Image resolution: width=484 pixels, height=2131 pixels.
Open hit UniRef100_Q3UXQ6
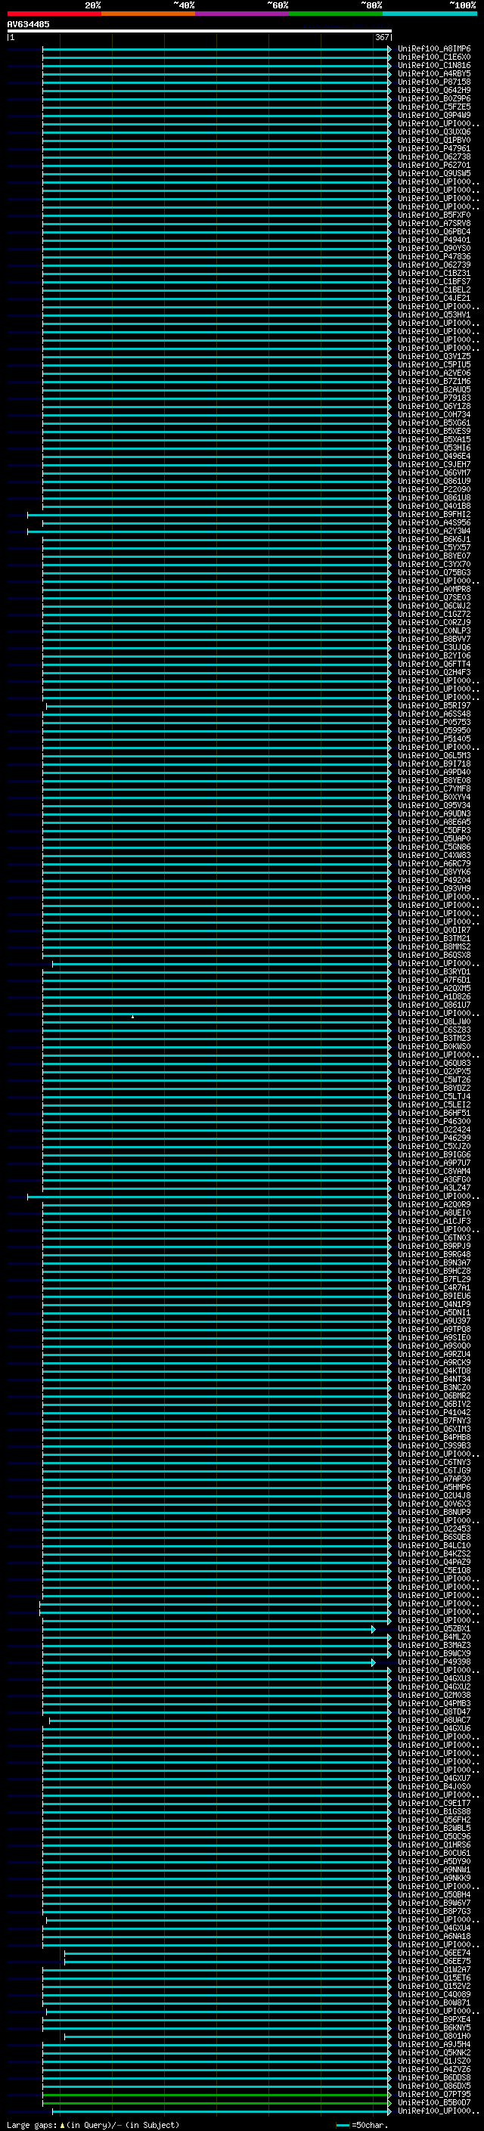click(x=434, y=132)
